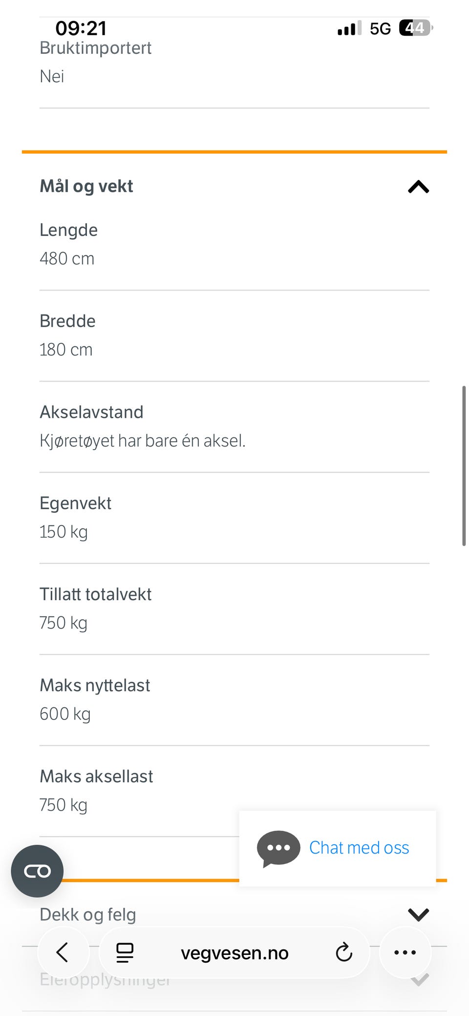Tap the battery indicator in status bar
Viewport: 469px width, 1016px height.
(x=416, y=28)
